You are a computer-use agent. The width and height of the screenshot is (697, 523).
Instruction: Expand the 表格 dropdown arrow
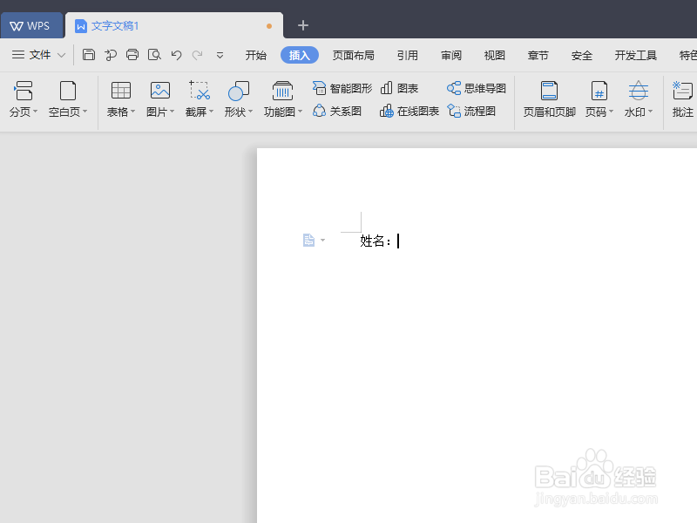pos(133,112)
